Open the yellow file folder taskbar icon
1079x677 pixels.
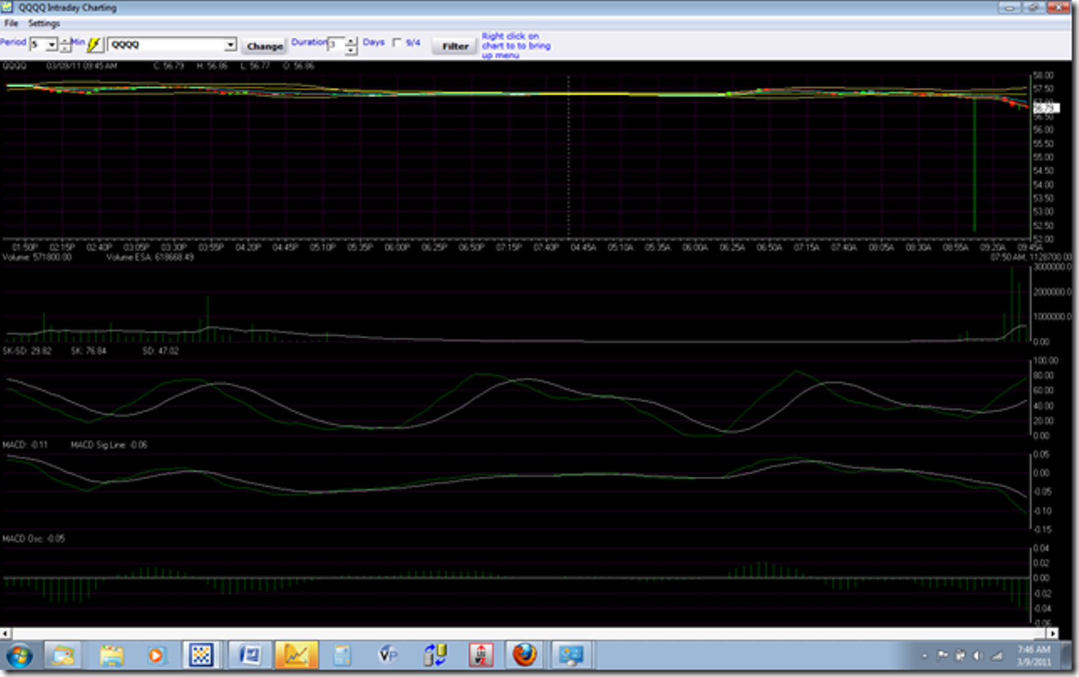[x=111, y=655]
